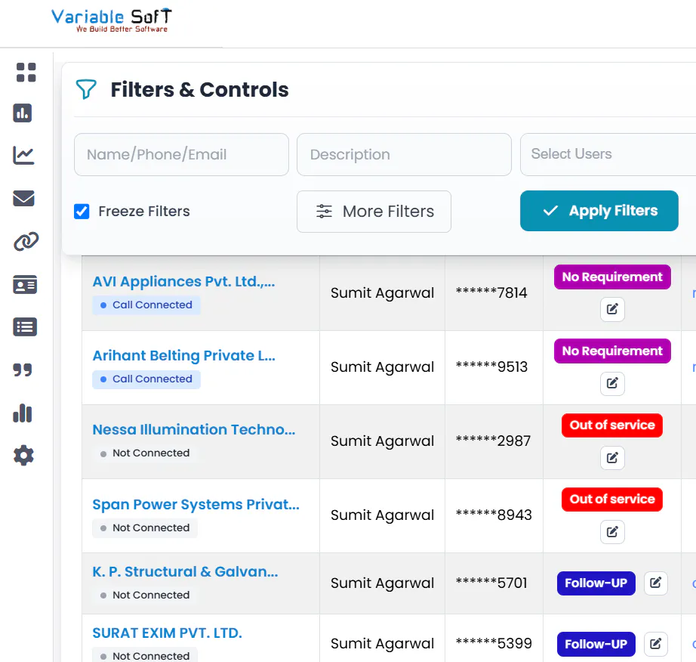Click Sumit Agarwal in AVI Appliances row
The image size is (696, 662).
(x=382, y=293)
